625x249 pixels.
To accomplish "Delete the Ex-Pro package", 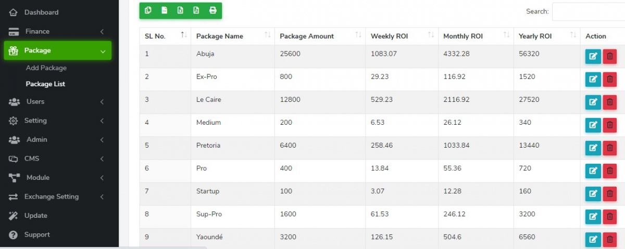I will pos(609,80).
